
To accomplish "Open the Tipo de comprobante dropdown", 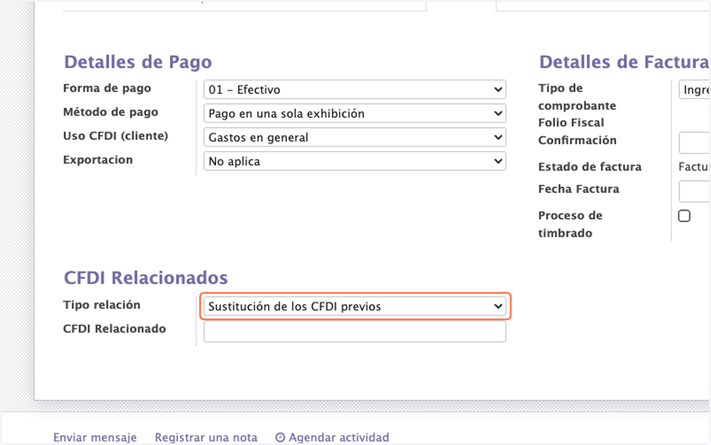I will [695, 89].
